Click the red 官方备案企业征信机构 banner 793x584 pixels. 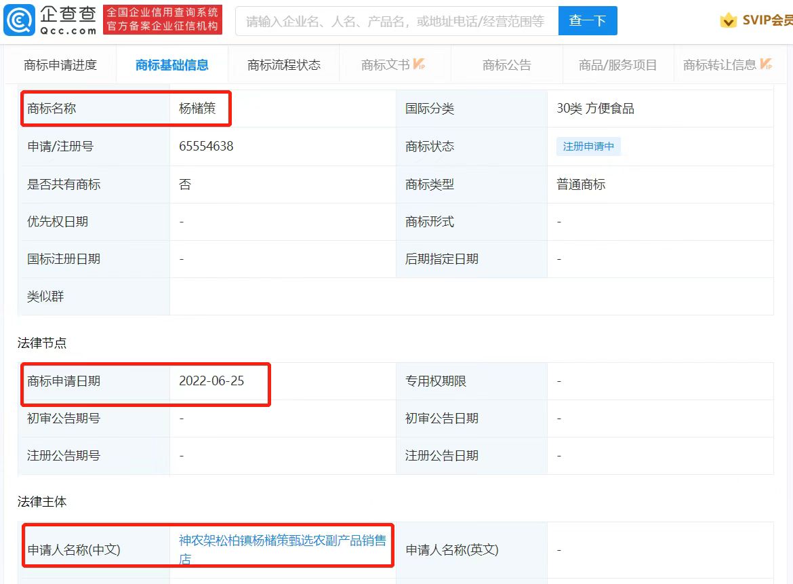(163, 20)
